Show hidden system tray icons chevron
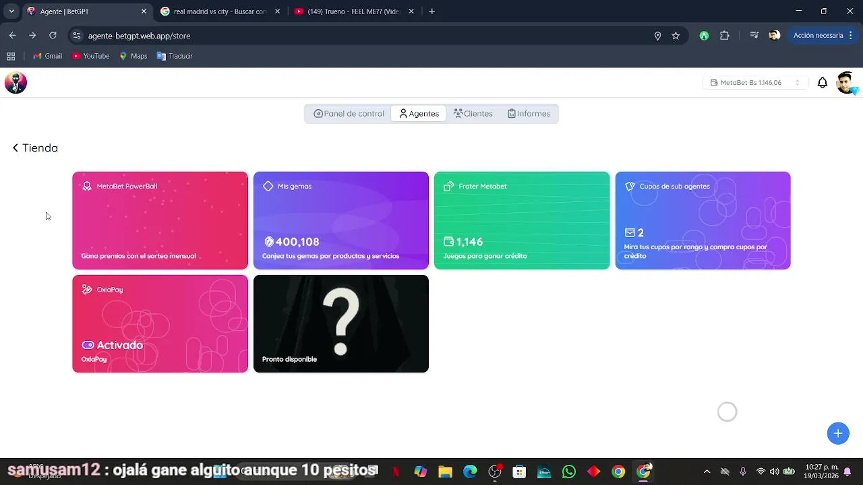This screenshot has width=863, height=485. point(707,472)
